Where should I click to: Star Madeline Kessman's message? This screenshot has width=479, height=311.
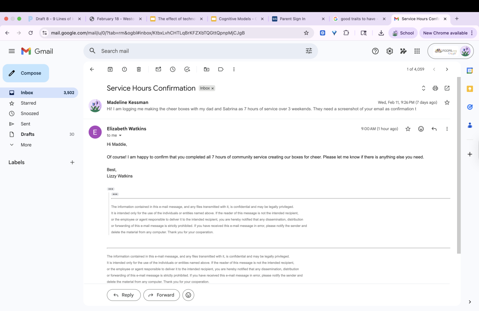(447, 102)
